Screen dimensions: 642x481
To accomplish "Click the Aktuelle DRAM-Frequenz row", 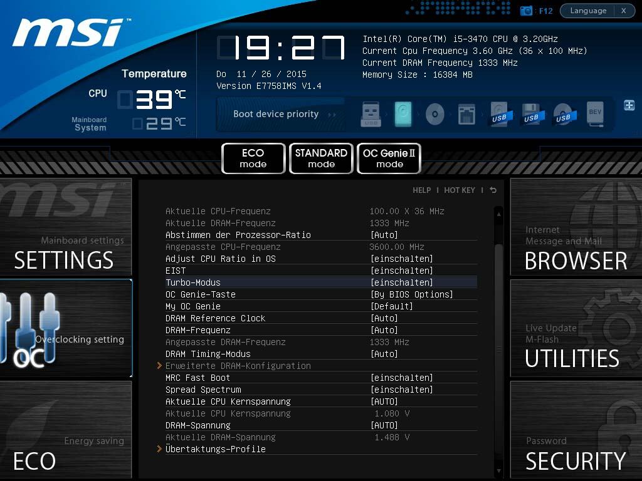I will click(x=321, y=223).
